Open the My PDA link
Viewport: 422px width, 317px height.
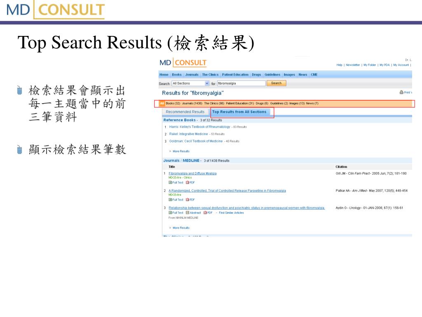(384, 65)
